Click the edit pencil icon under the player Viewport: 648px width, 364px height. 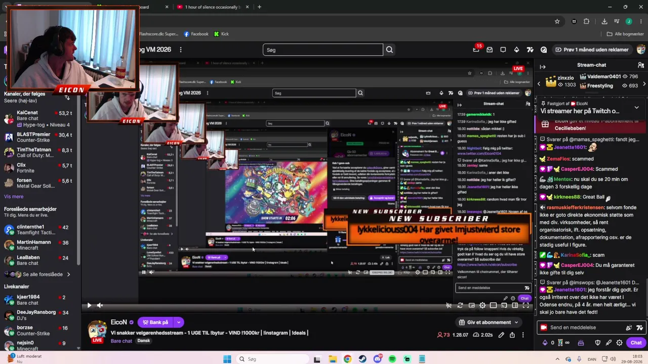coord(501,335)
